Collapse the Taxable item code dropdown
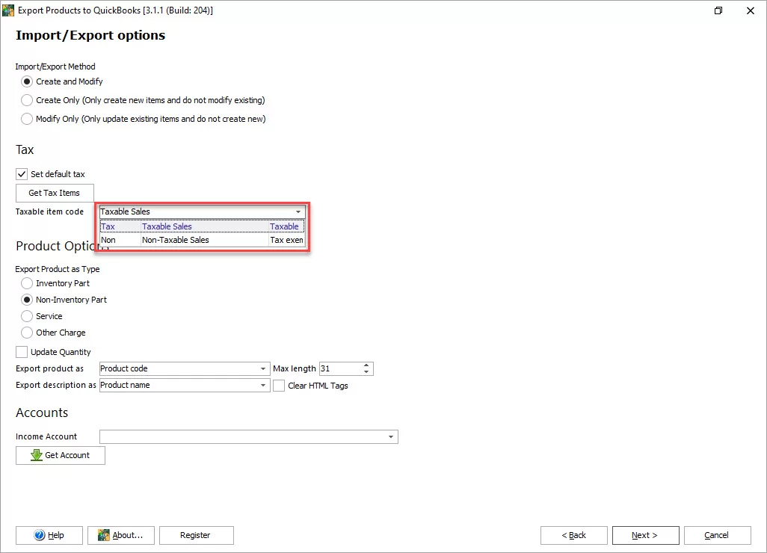This screenshot has width=767, height=553. (x=298, y=212)
